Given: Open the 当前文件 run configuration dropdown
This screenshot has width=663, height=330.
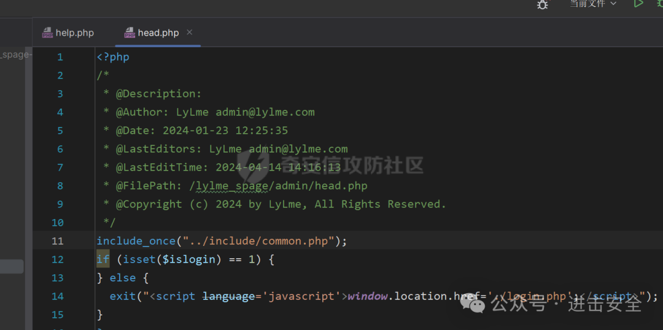Looking at the screenshot, I should point(593,4).
